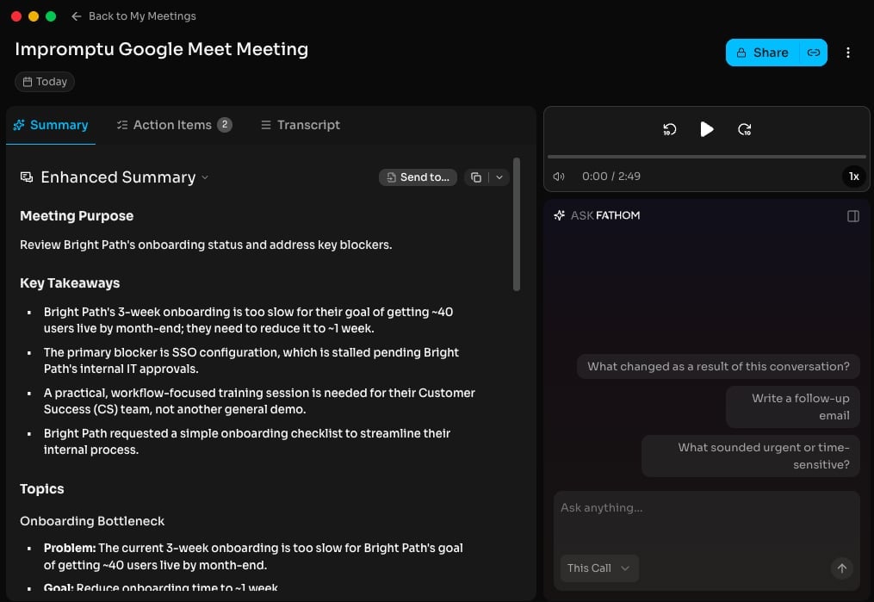Screen dimensions: 874x602
Task: Open the copy options chevron
Action: coord(499,177)
